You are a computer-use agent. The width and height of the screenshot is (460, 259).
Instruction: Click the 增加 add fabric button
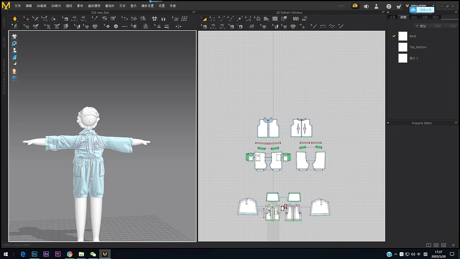coord(420,26)
